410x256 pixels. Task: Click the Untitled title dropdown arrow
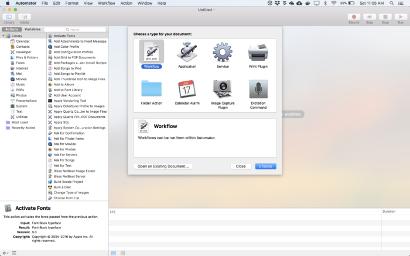pos(214,10)
